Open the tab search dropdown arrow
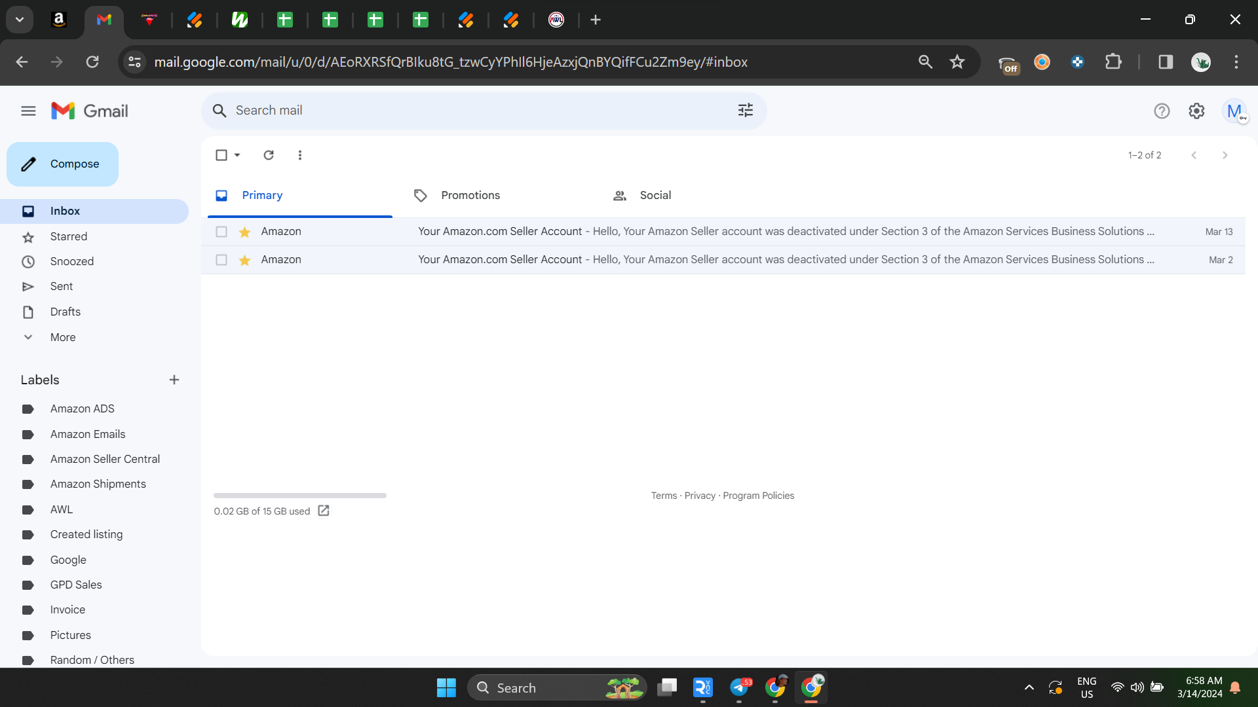The height and width of the screenshot is (707, 1258). [x=20, y=20]
